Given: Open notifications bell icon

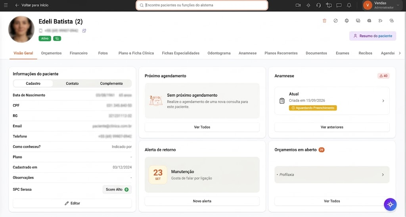Looking at the screenshot, I should click(x=349, y=5).
